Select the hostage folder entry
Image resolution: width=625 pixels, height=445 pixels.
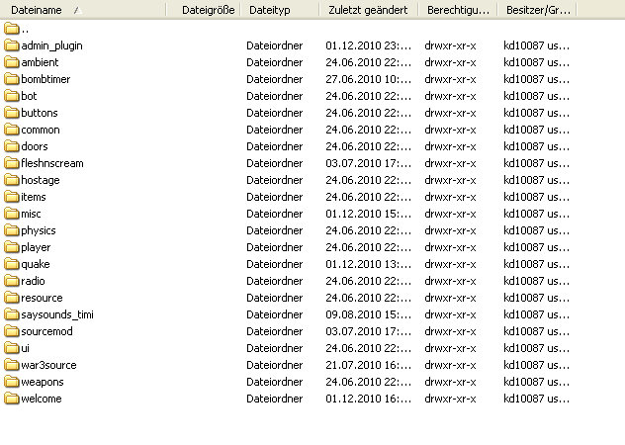pos(38,180)
